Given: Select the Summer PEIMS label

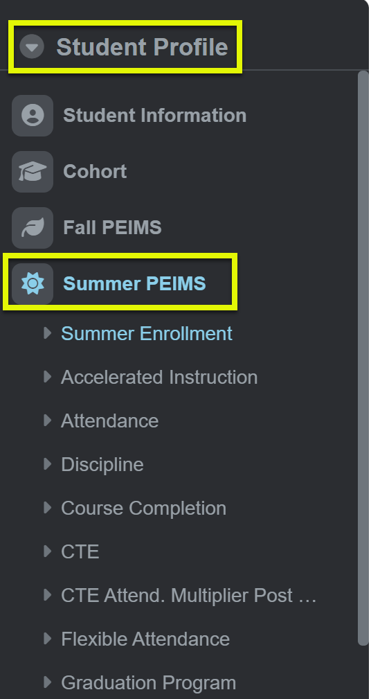Looking at the screenshot, I should click(x=134, y=284).
